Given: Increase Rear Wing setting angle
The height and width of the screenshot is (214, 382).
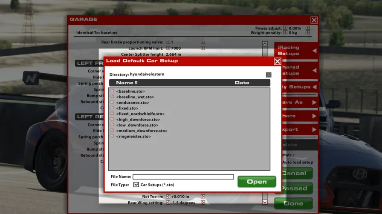Looking at the screenshot, I should pos(203,203).
